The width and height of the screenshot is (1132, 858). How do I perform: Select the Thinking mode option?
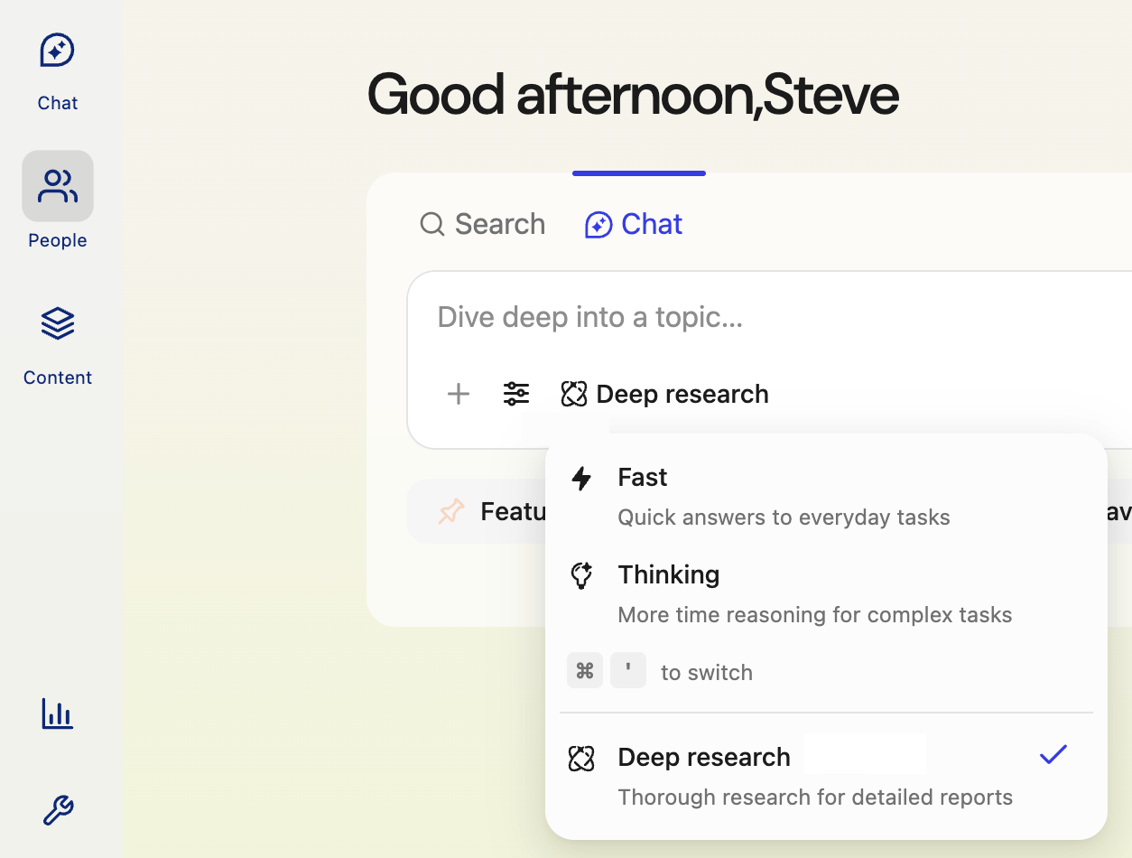(668, 575)
